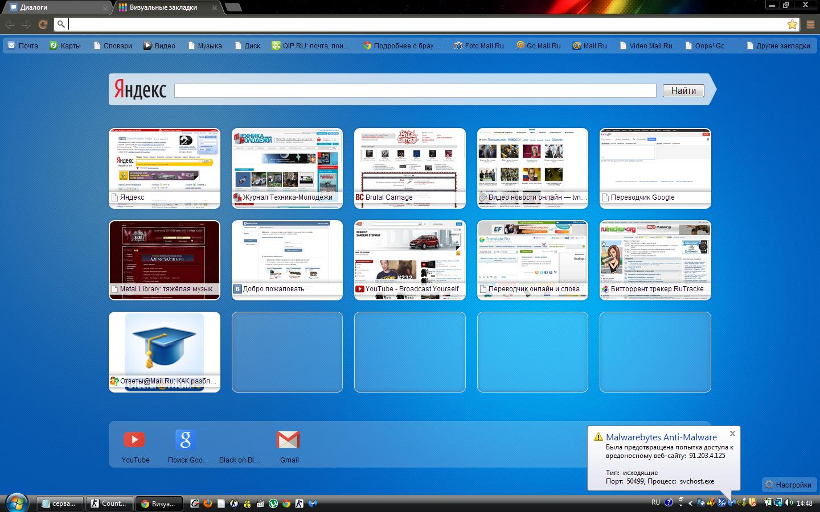Open the Другие закладки bookmarks folder

click(778, 46)
